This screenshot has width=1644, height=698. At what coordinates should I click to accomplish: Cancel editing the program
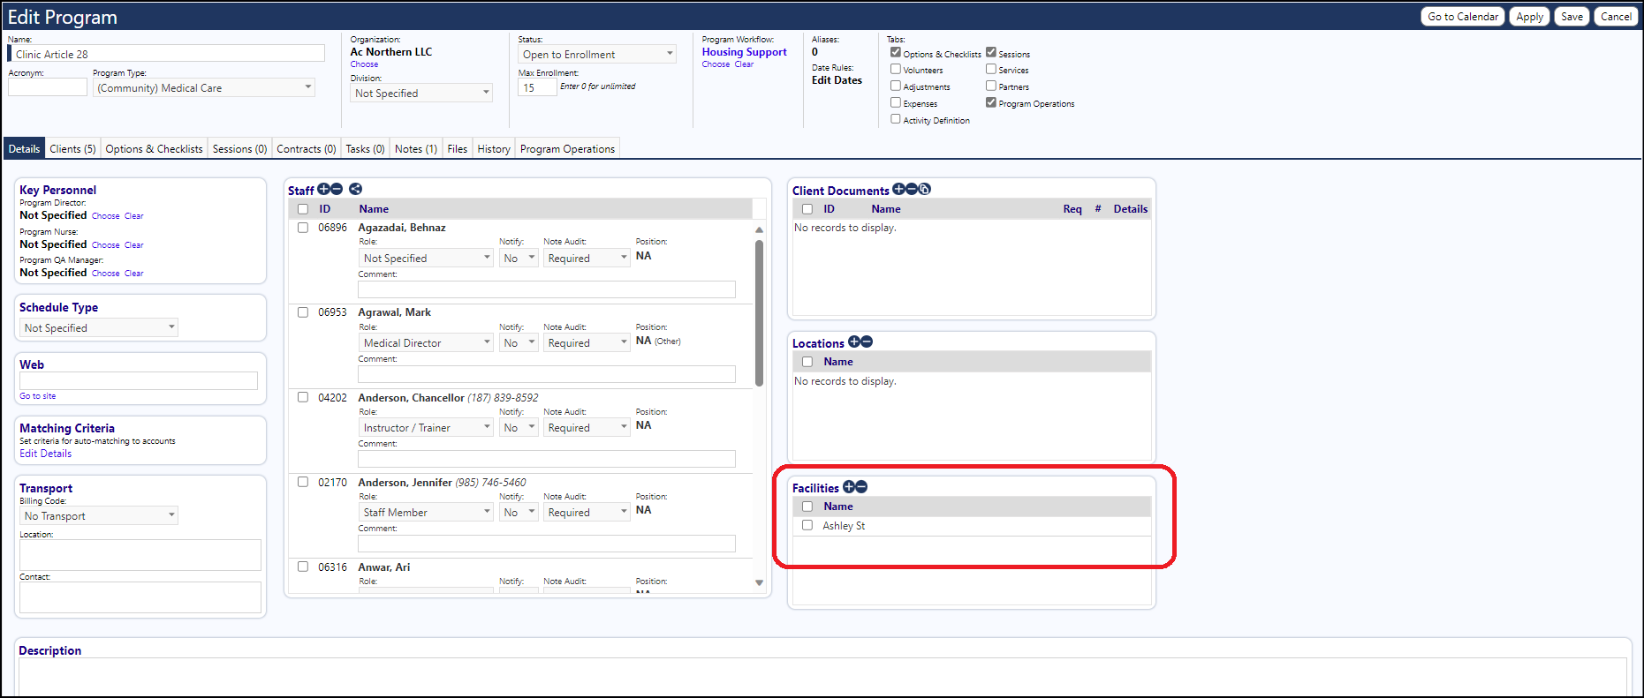[x=1616, y=16]
